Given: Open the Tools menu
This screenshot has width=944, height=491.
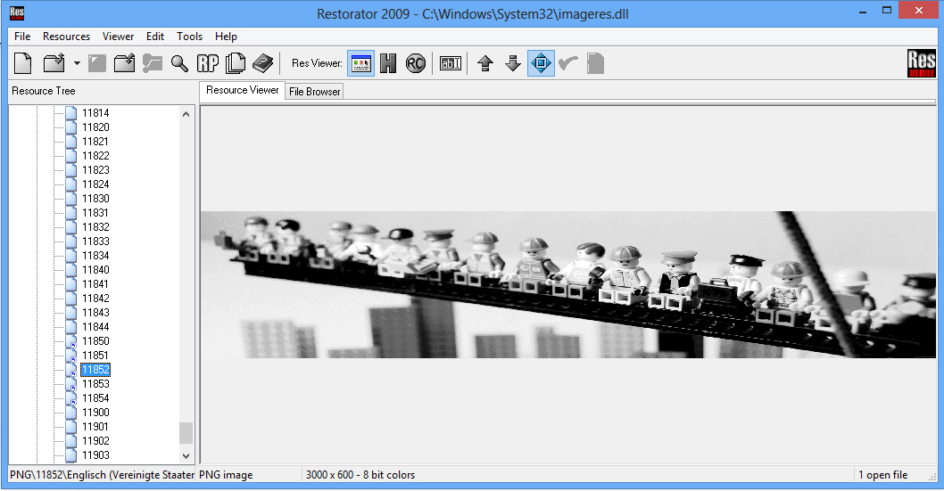Looking at the screenshot, I should [190, 36].
